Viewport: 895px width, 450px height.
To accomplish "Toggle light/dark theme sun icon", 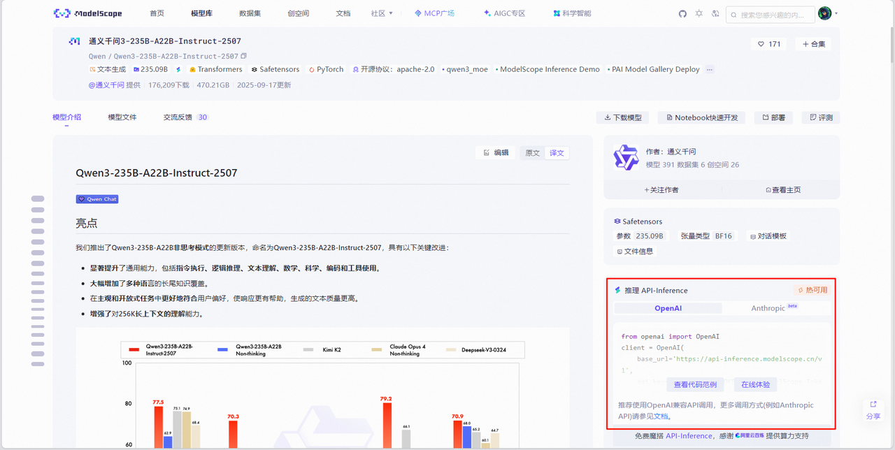I will pyautogui.click(x=699, y=14).
